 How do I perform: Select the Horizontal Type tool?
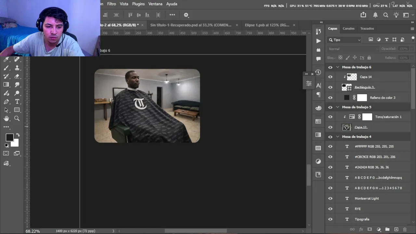coord(17,102)
